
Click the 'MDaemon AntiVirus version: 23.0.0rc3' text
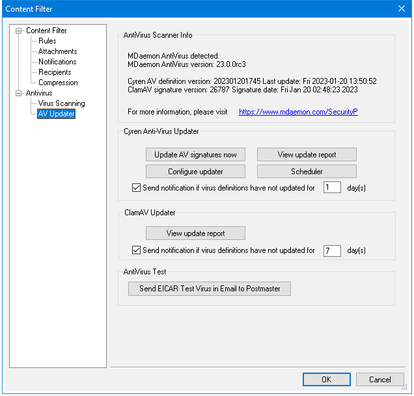coord(187,64)
